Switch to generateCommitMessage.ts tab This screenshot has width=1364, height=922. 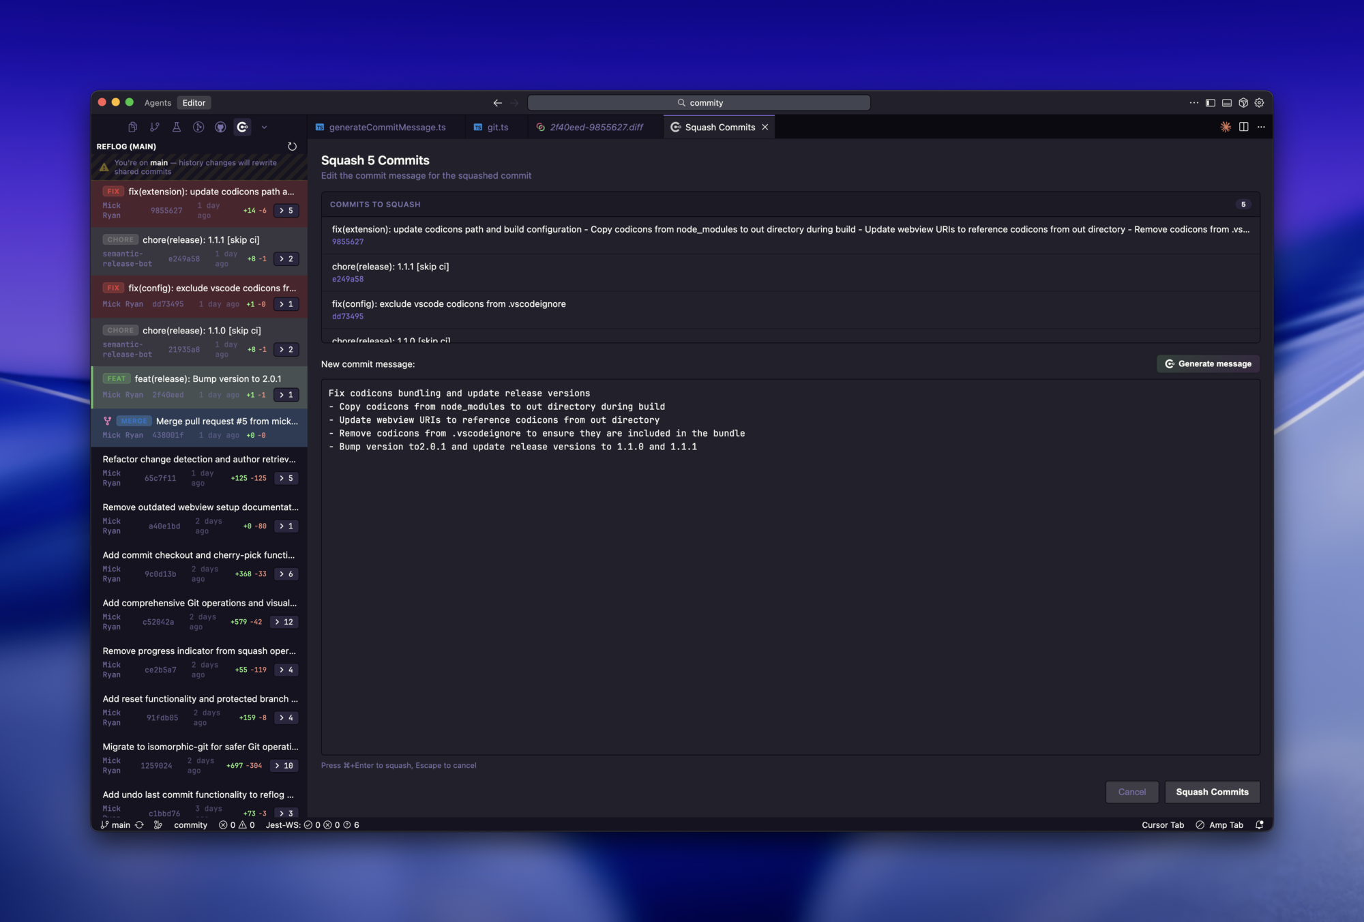[x=387, y=128]
